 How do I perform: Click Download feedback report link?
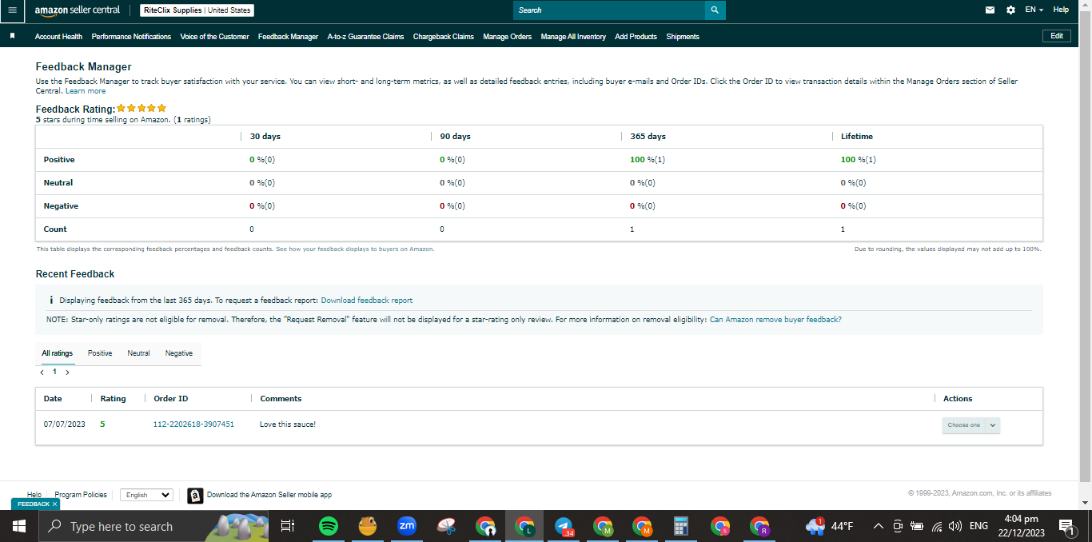[367, 301]
